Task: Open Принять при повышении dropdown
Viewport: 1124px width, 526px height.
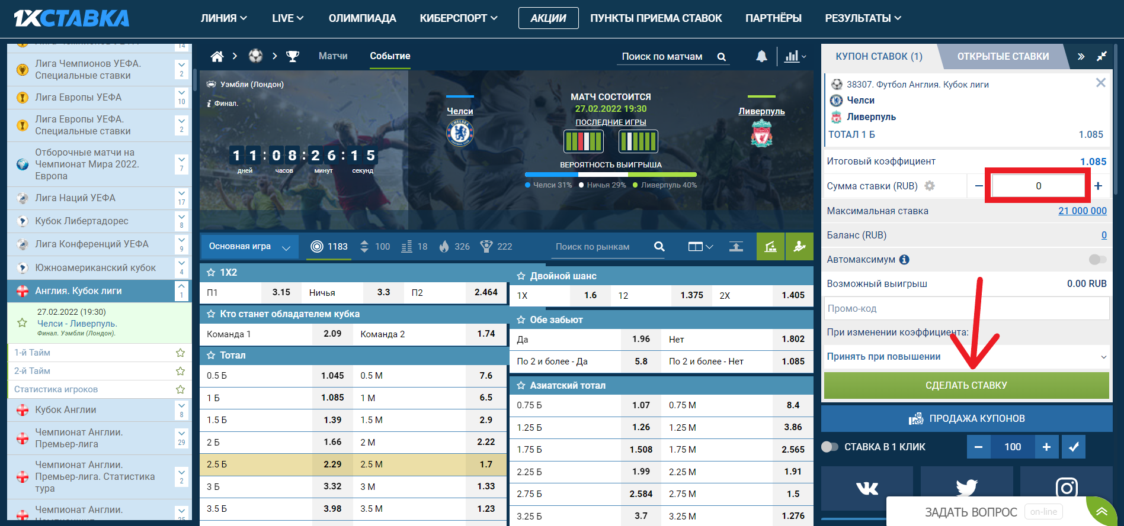Action: (x=966, y=356)
